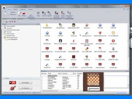132x99 pixels.
Task: Select the game row with 'Quintana' as Black
Action: tap(61, 84)
